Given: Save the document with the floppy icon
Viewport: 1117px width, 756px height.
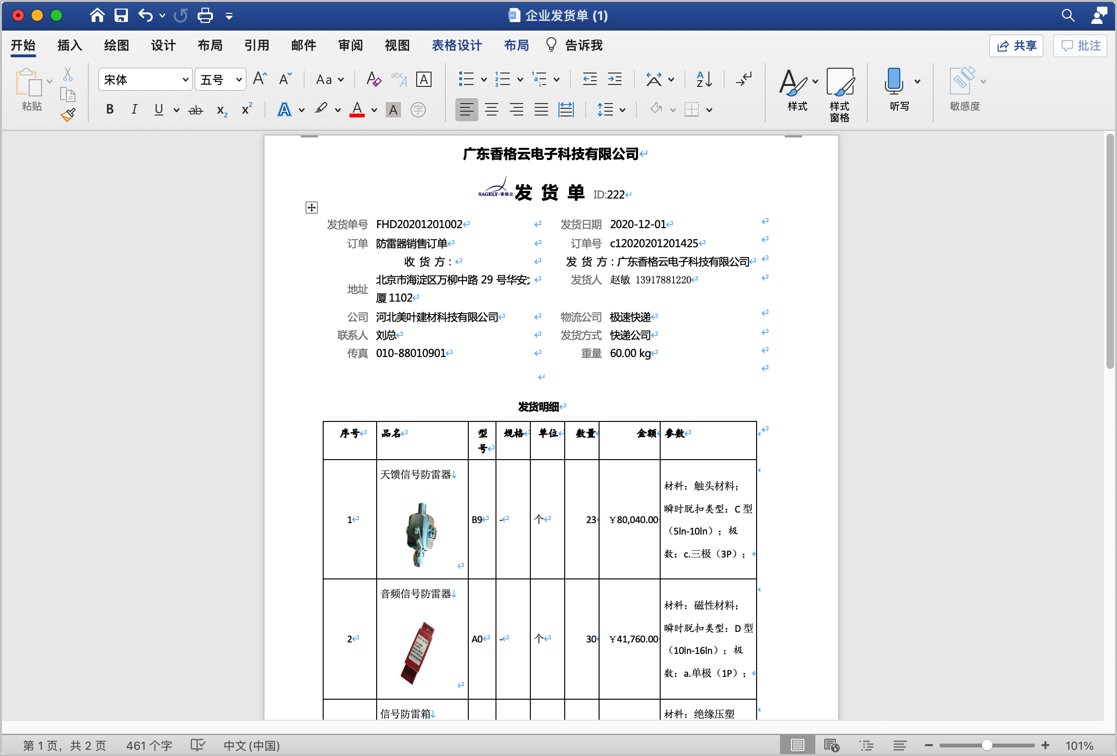Looking at the screenshot, I should point(121,15).
